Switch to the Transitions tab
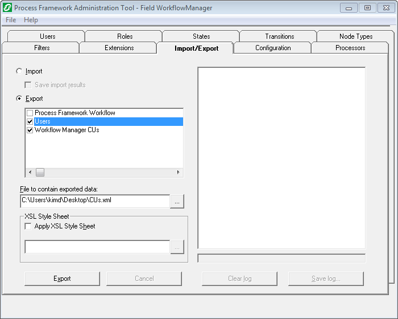The width and height of the screenshot is (398, 319). [x=279, y=36]
